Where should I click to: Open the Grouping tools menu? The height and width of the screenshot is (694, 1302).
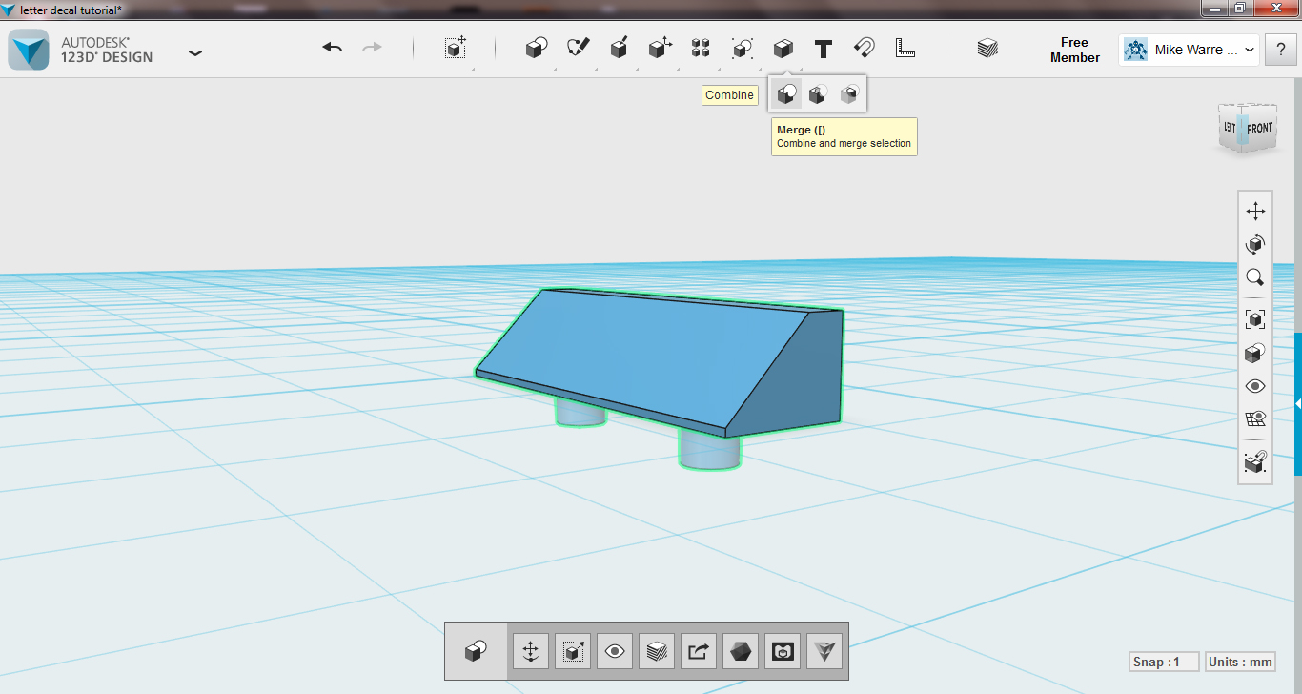[743, 48]
